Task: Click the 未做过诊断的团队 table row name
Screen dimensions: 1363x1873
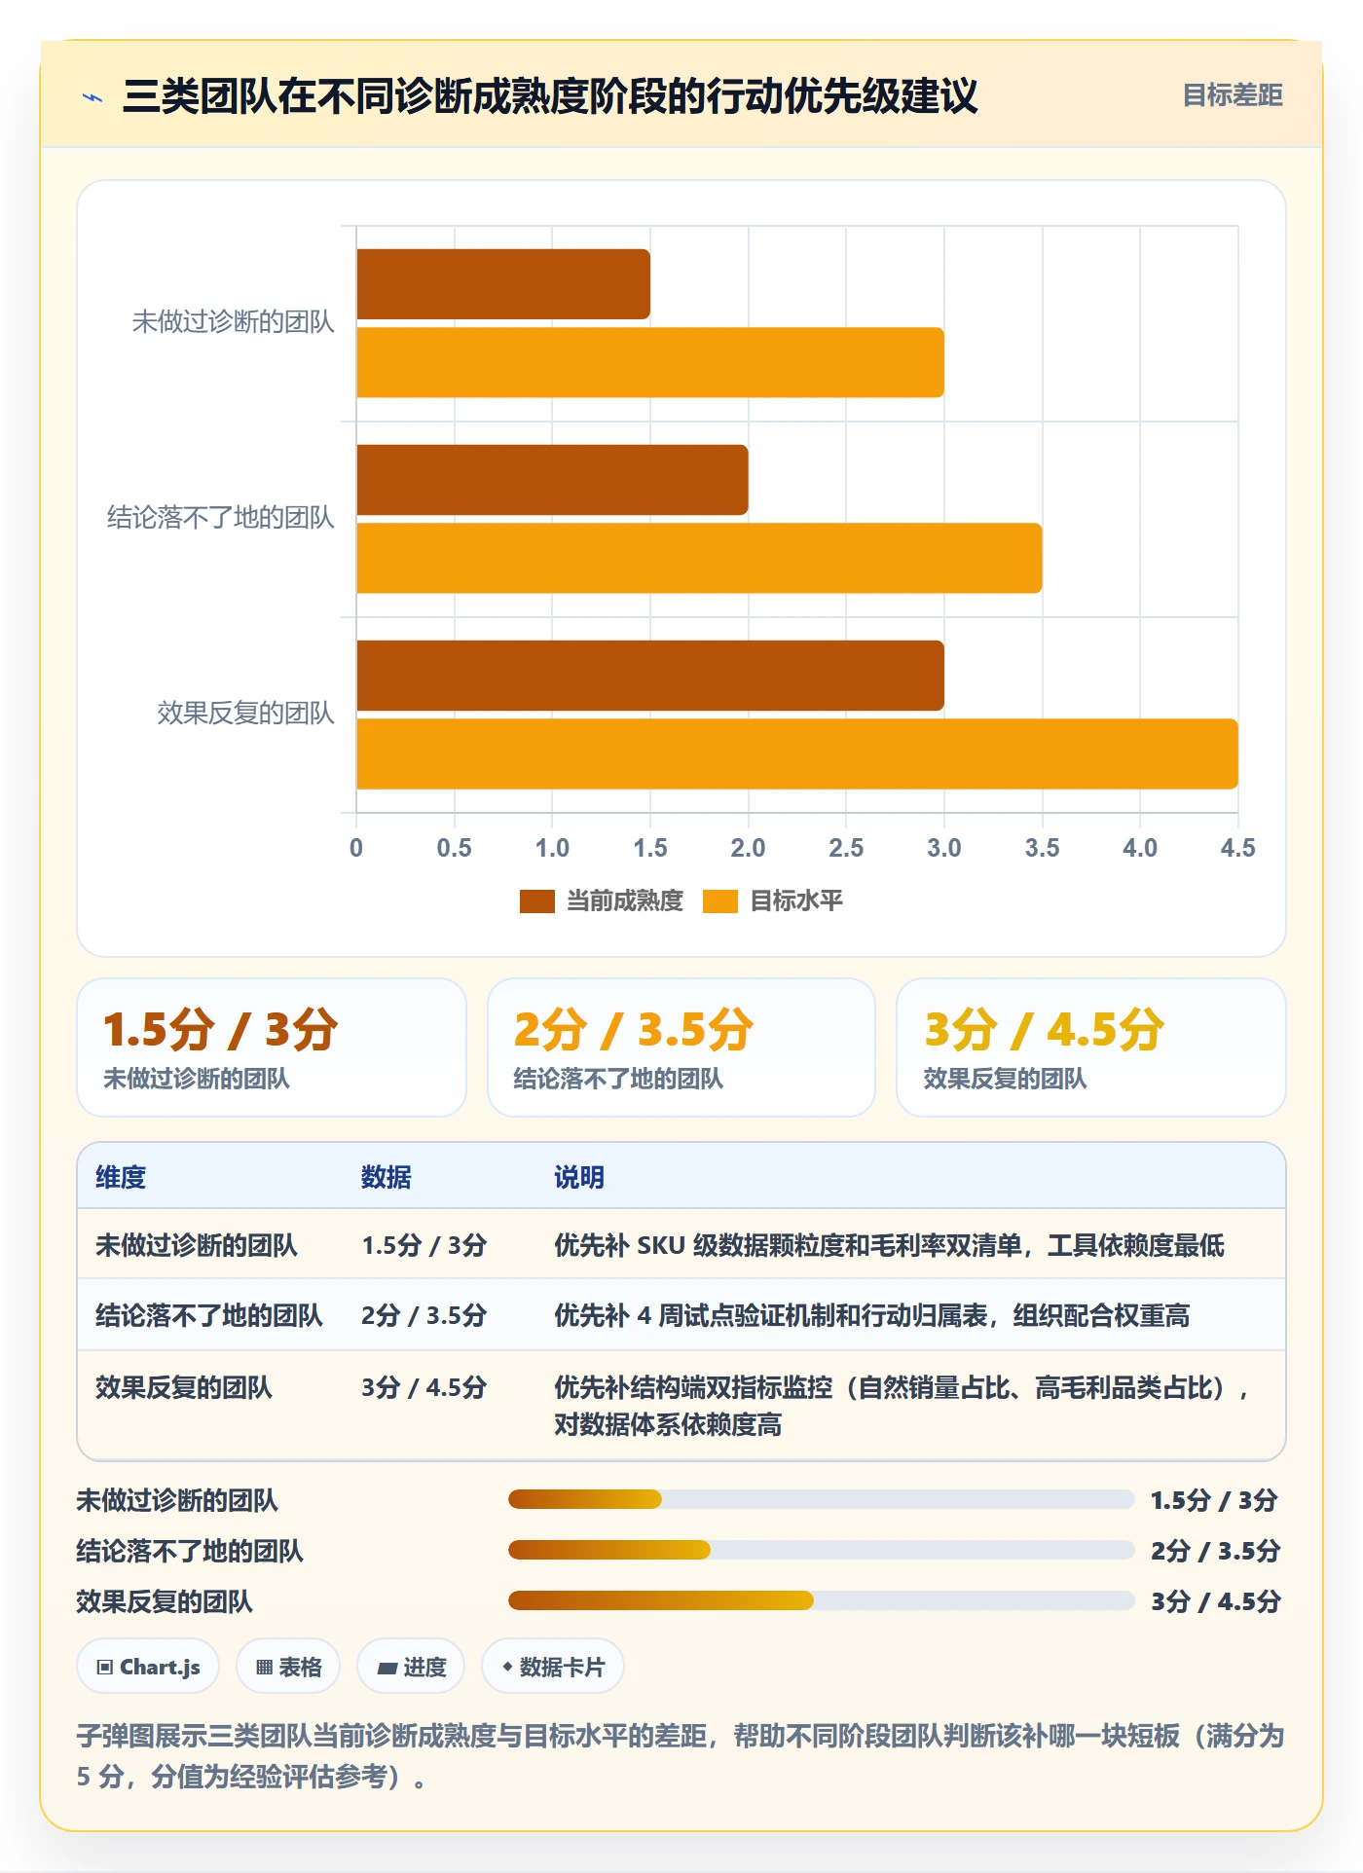Action: 197,1245
